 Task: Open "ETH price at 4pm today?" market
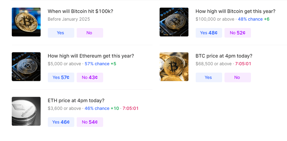(76, 101)
